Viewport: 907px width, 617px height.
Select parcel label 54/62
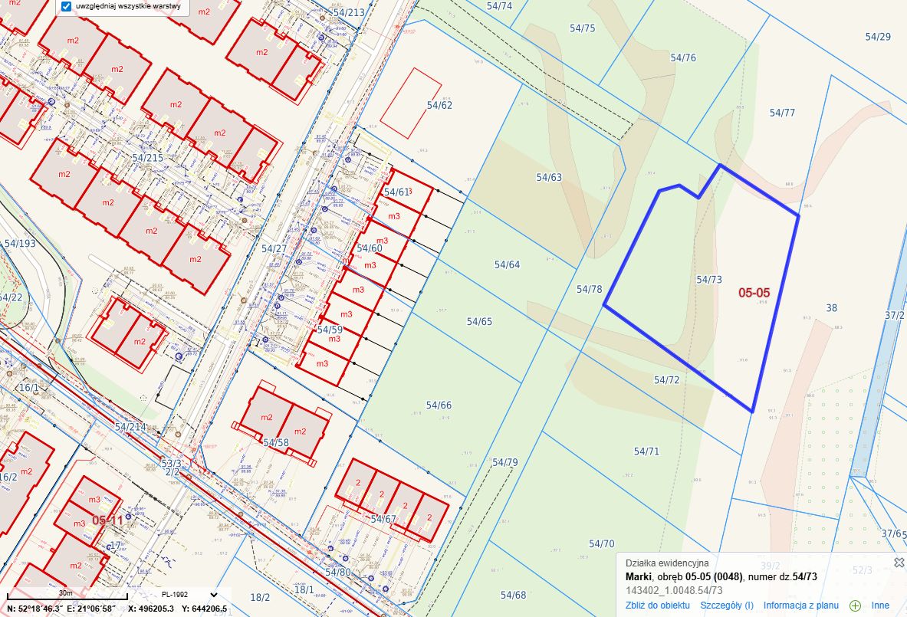[439, 105]
